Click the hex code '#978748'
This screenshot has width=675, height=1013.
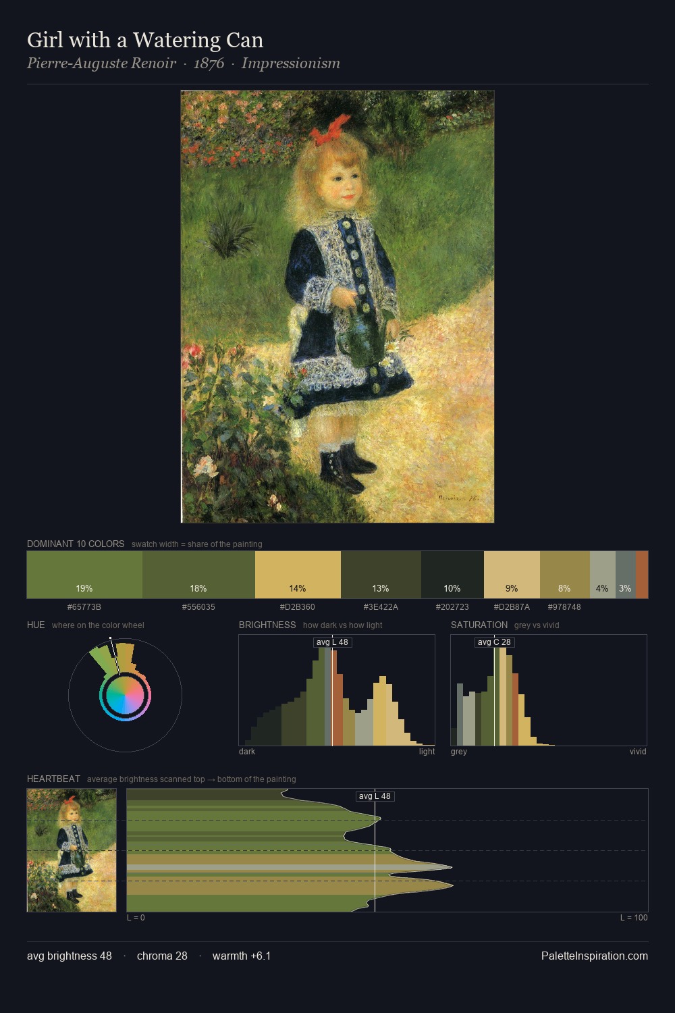coord(565,607)
